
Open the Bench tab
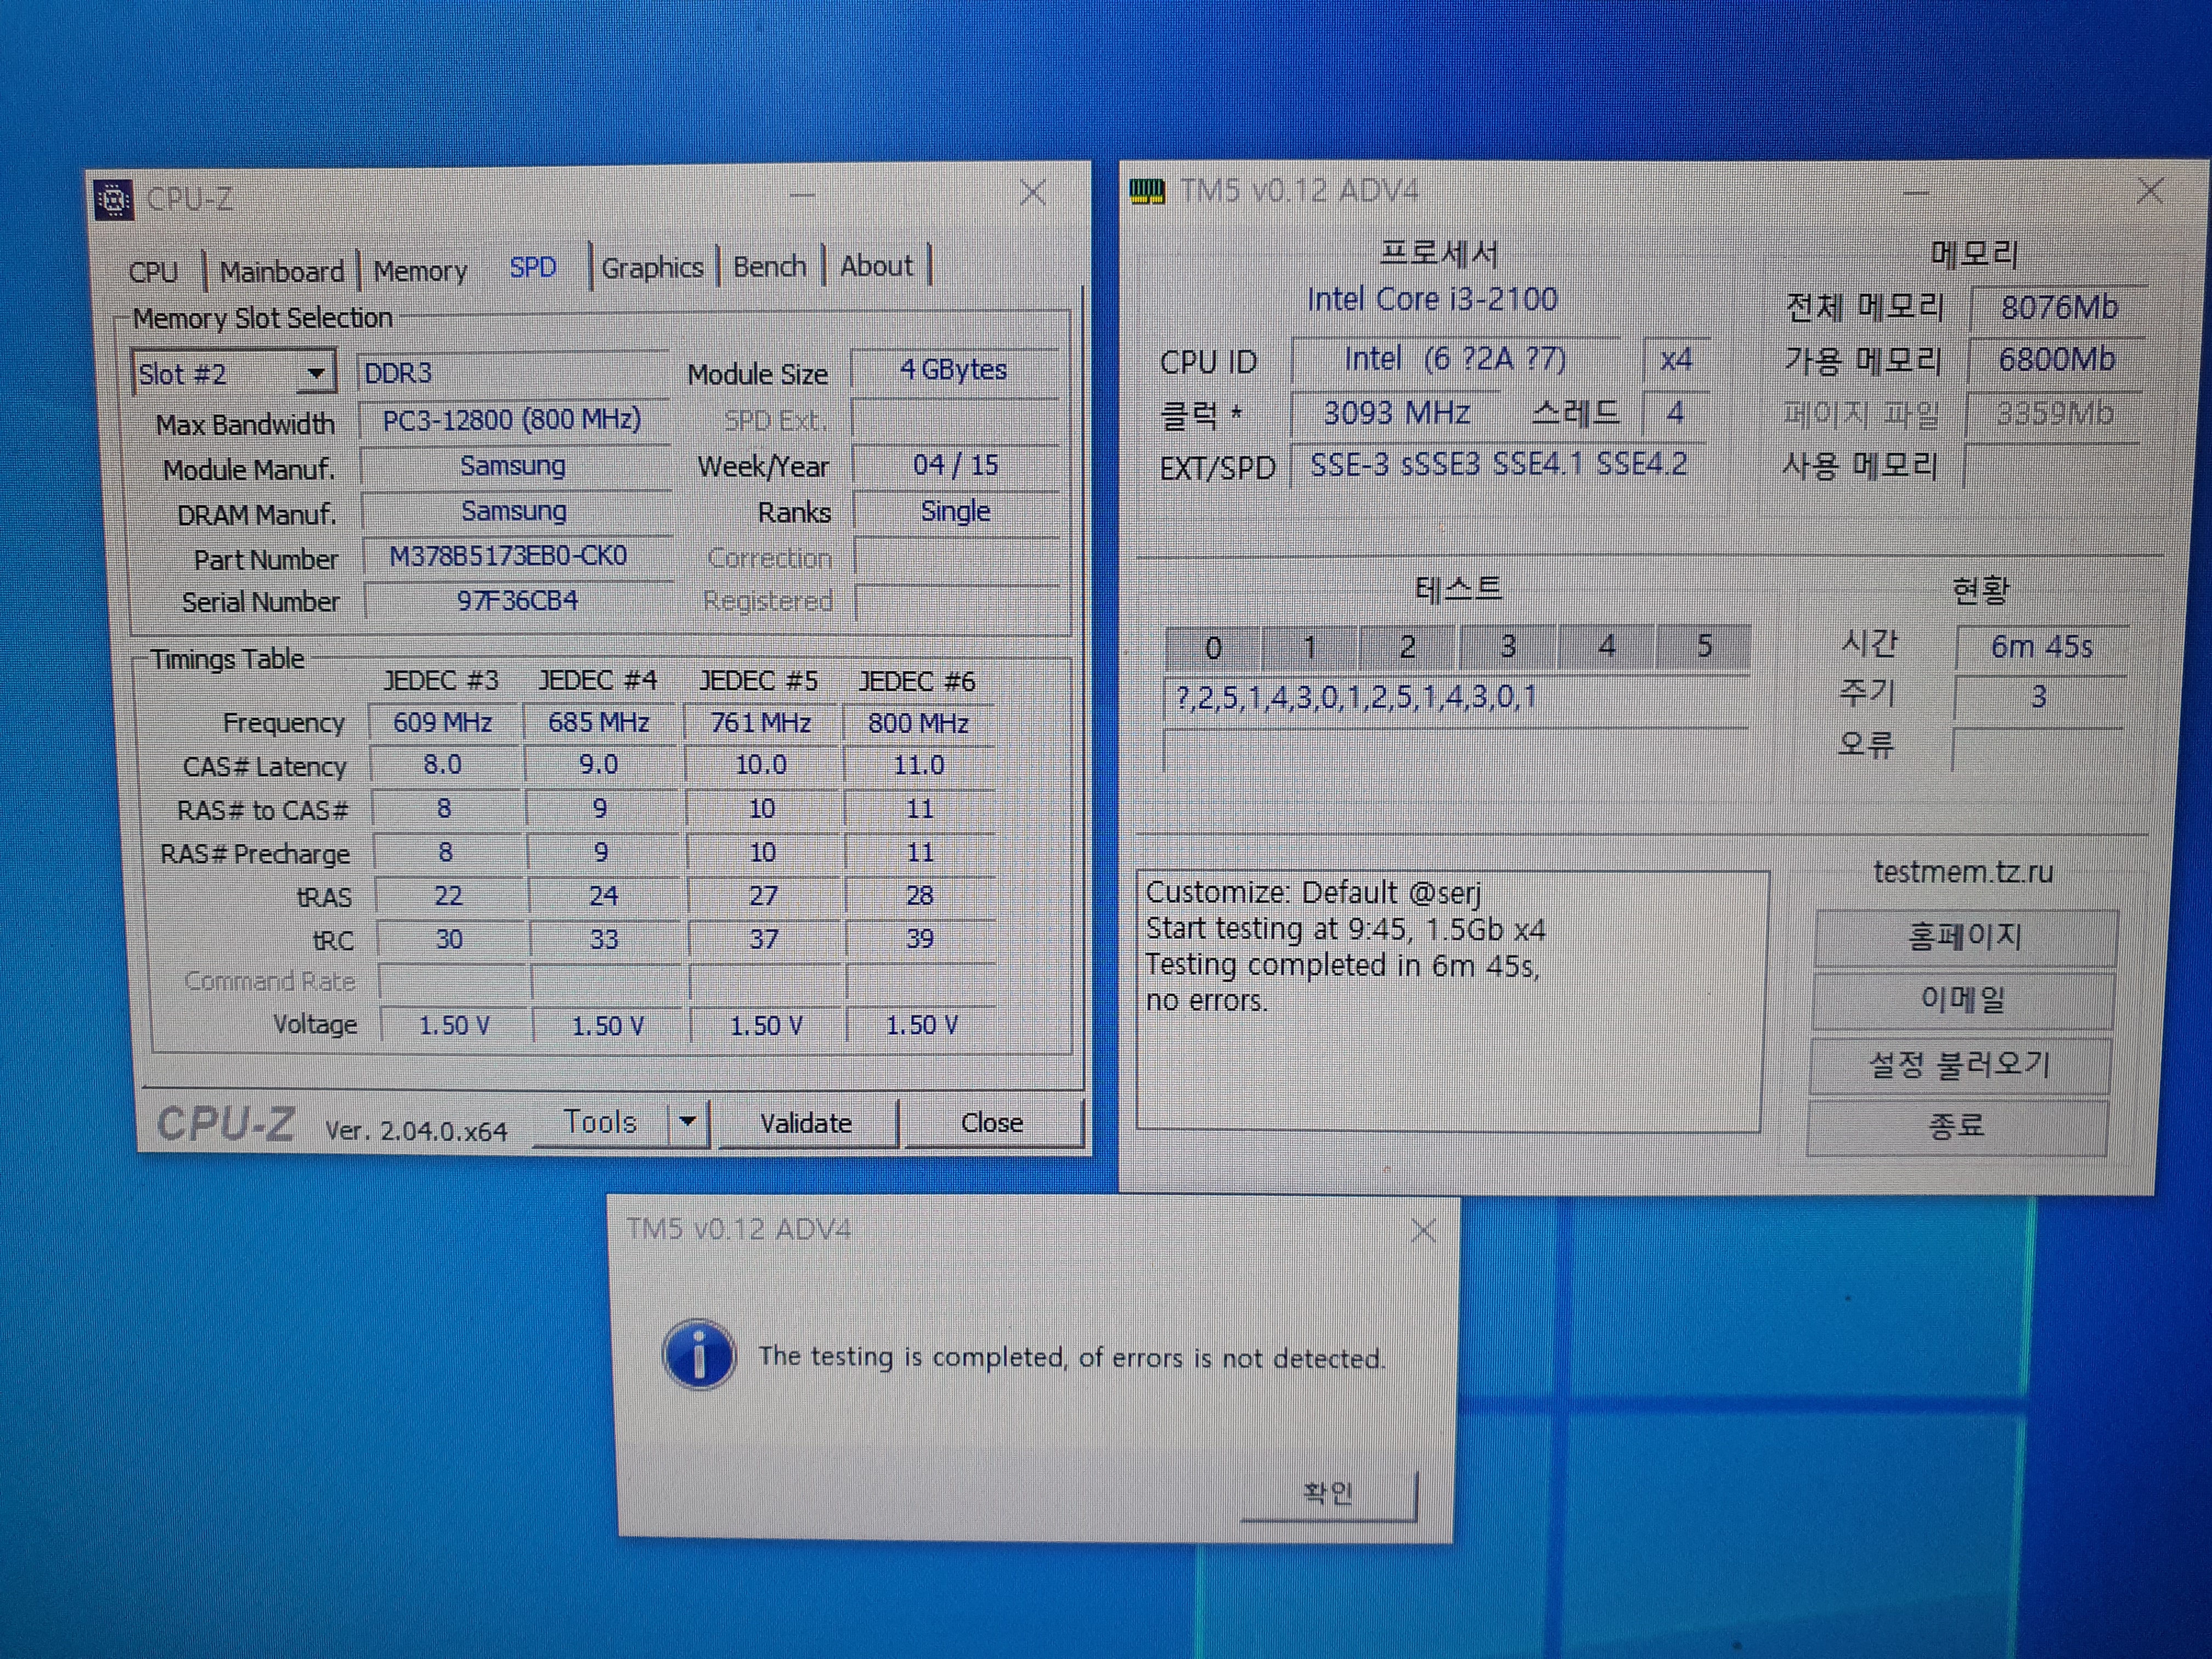[769, 267]
